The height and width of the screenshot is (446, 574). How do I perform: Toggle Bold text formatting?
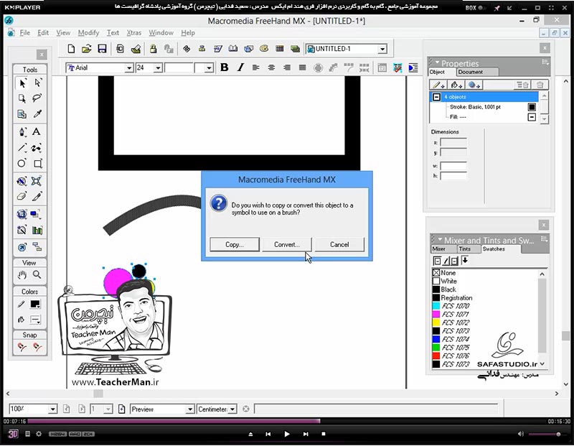tap(225, 68)
